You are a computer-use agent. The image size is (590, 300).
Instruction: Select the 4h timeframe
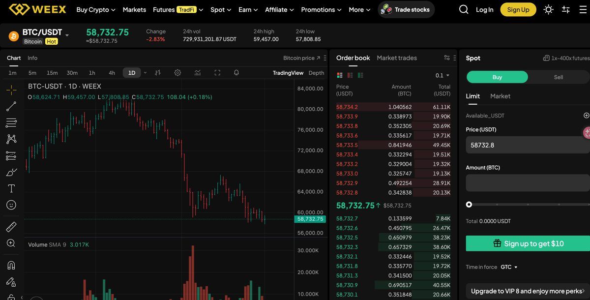[x=112, y=73]
